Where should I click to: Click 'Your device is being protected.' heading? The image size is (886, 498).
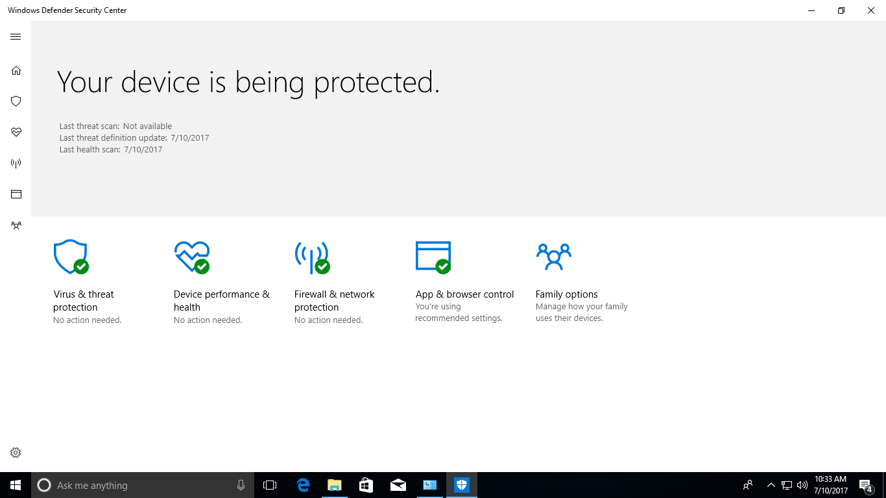(248, 83)
